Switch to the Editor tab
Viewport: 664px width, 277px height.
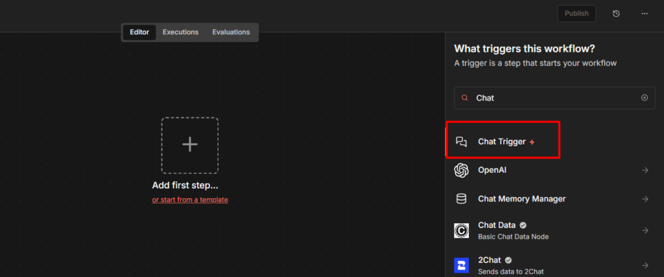point(139,32)
